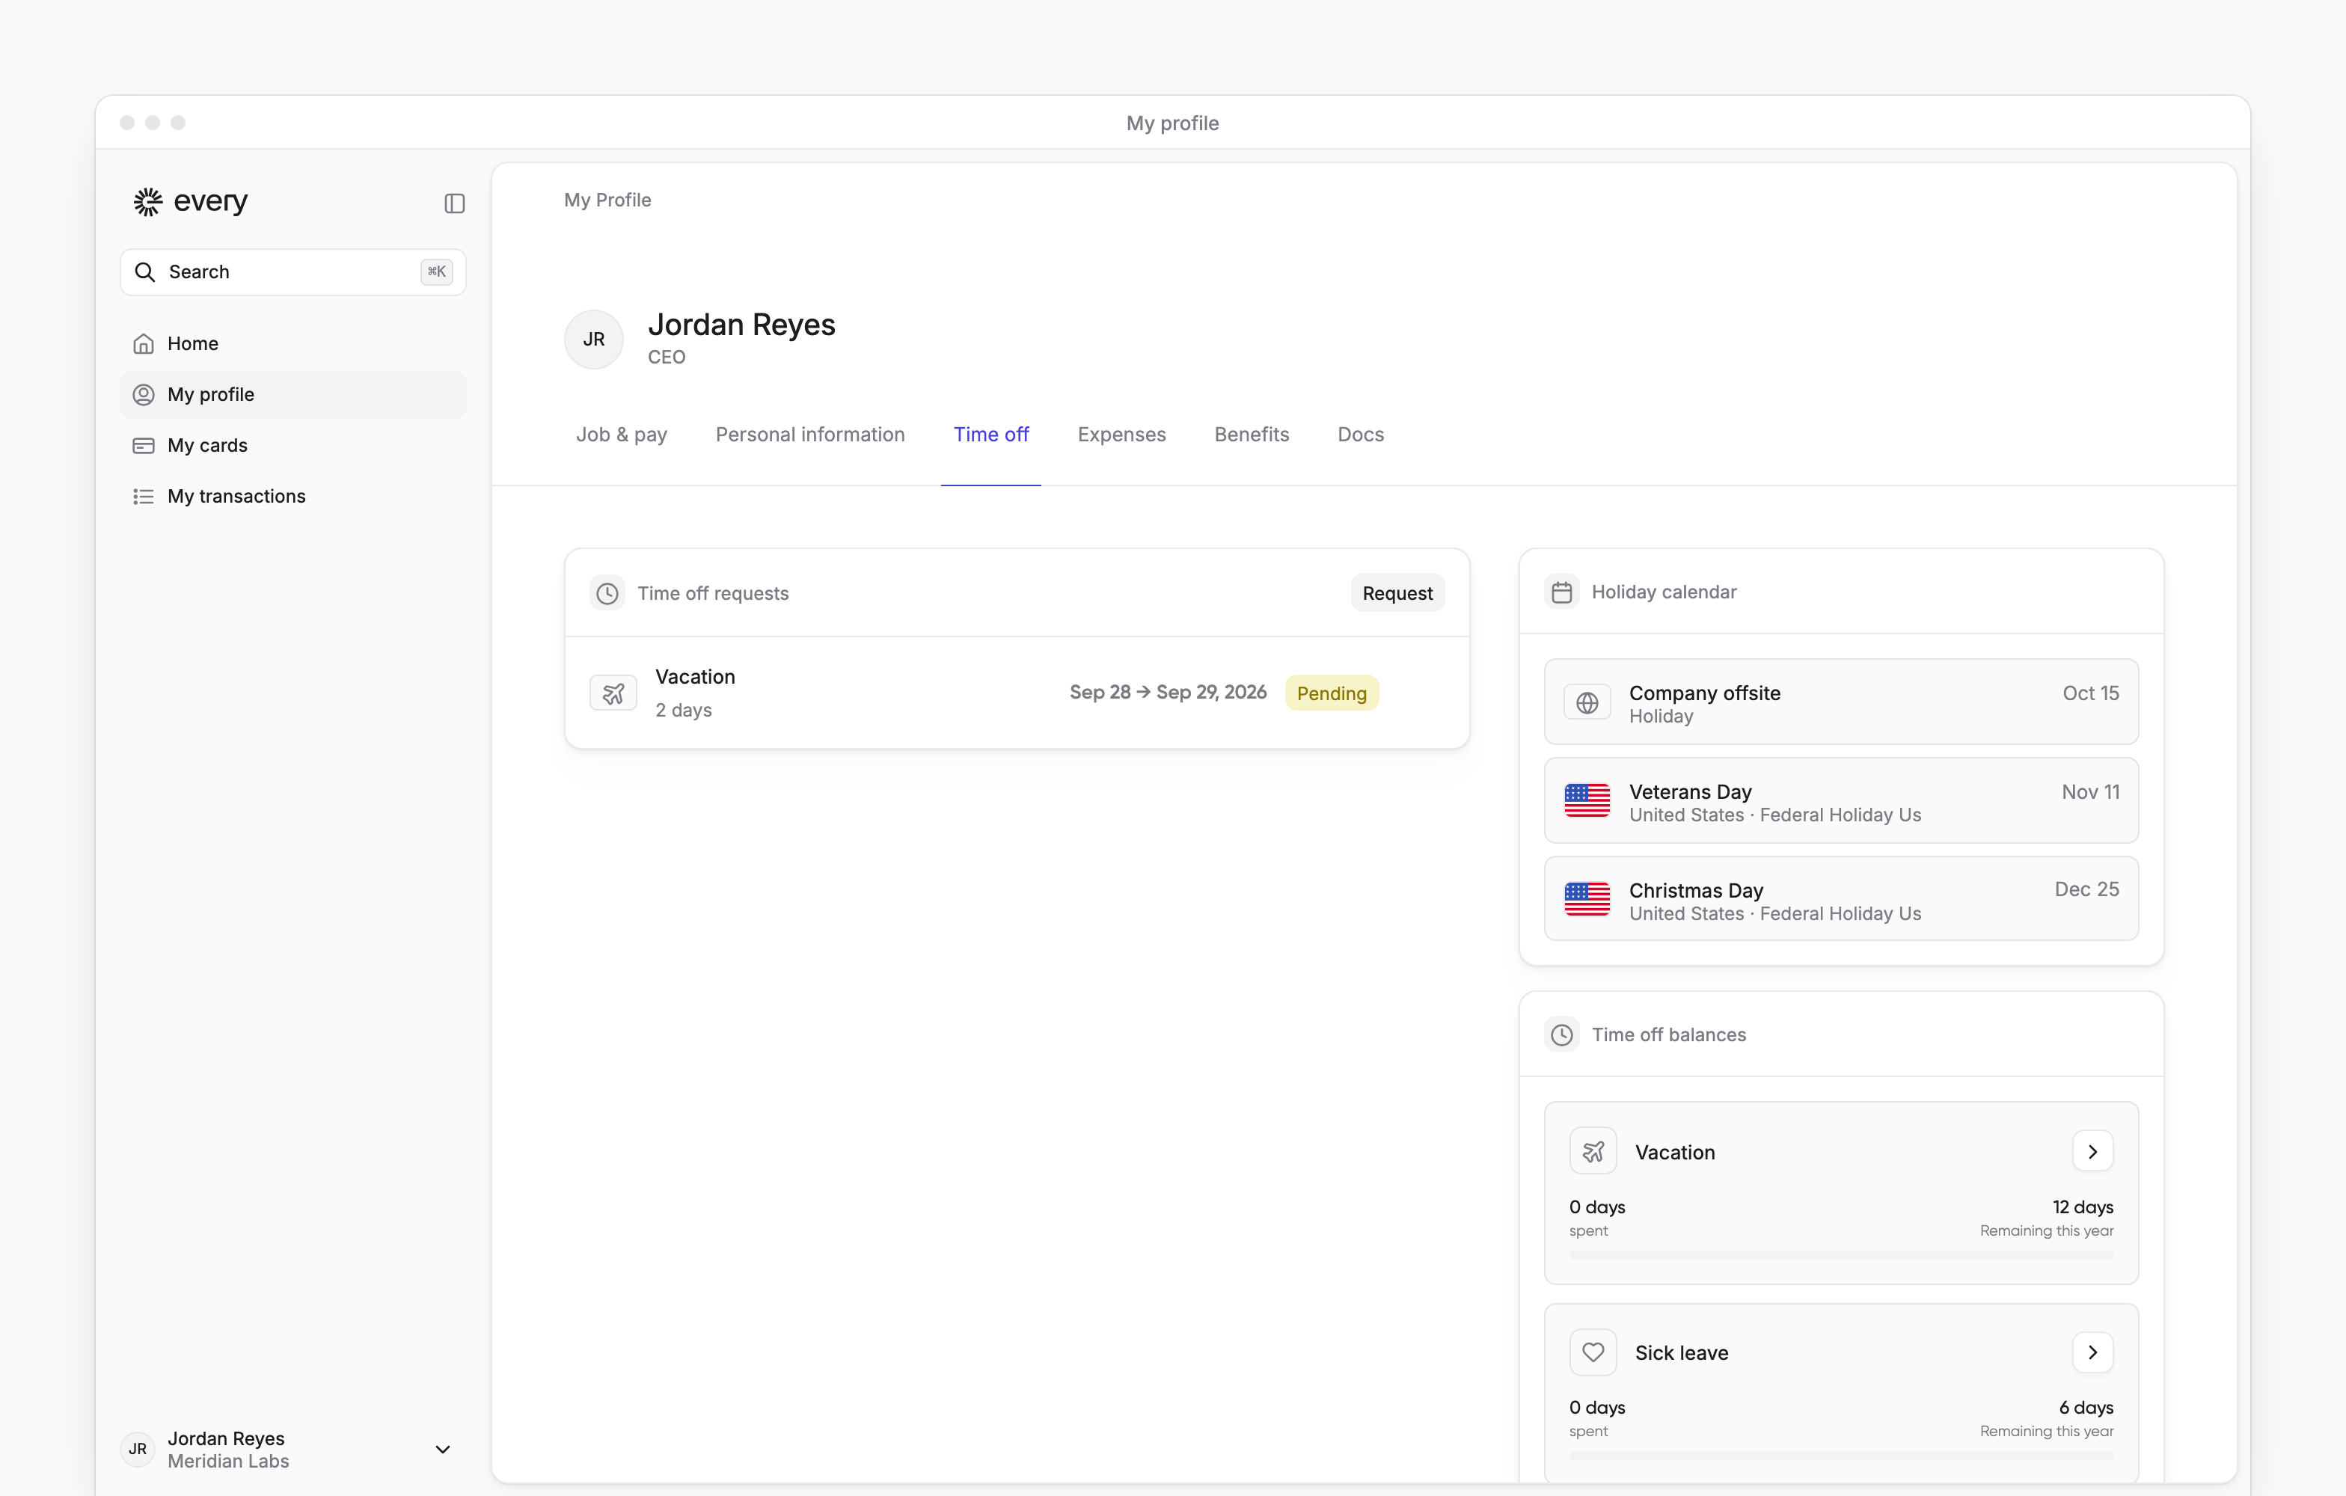Click the search magnifier icon
This screenshot has height=1496, width=2346.
click(145, 272)
